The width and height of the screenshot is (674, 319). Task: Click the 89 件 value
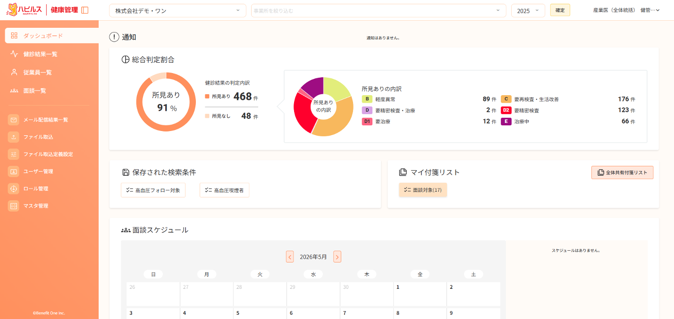tap(489, 99)
